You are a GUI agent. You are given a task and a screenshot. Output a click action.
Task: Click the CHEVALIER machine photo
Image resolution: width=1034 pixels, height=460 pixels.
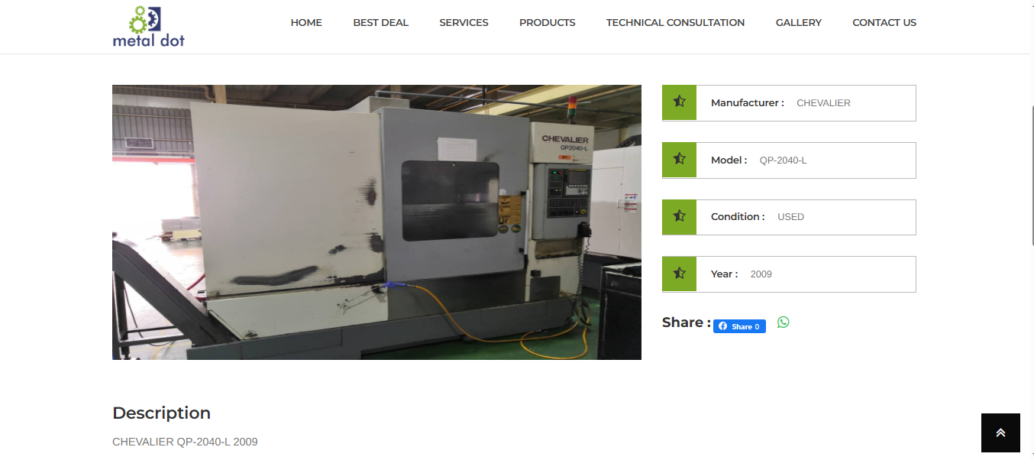tap(376, 222)
